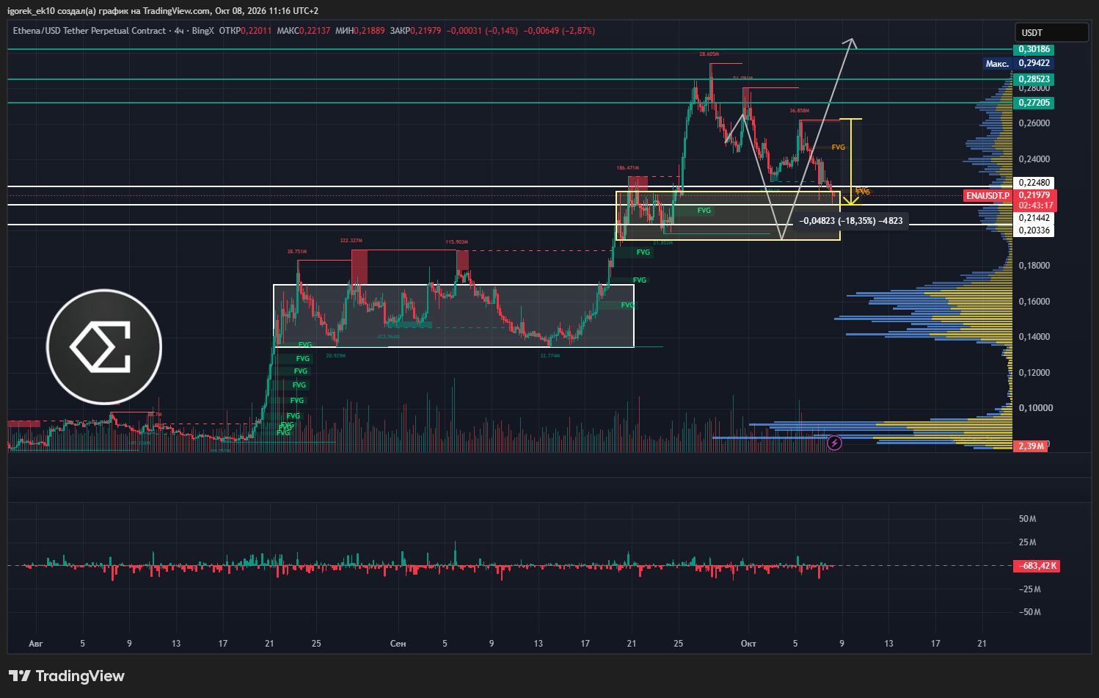The height and width of the screenshot is (698, 1099).
Task: Select the 322.327M volume annotation
Action: point(351,241)
